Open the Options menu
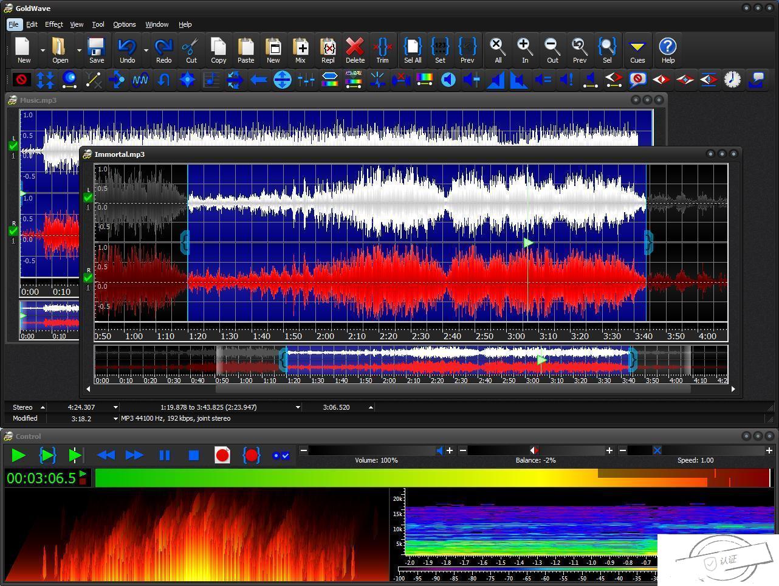779x586 pixels. point(124,24)
